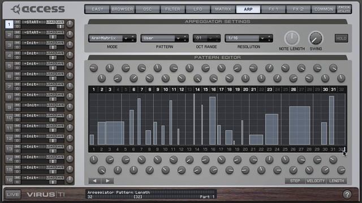The height and width of the screenshot is (203, 362).
Task: Go to the LFO tab
Action: [198, 10]
